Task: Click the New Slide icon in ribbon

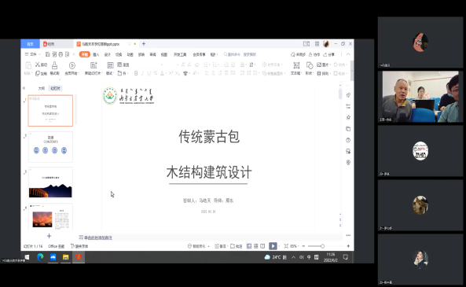Action: click(94, 65)
